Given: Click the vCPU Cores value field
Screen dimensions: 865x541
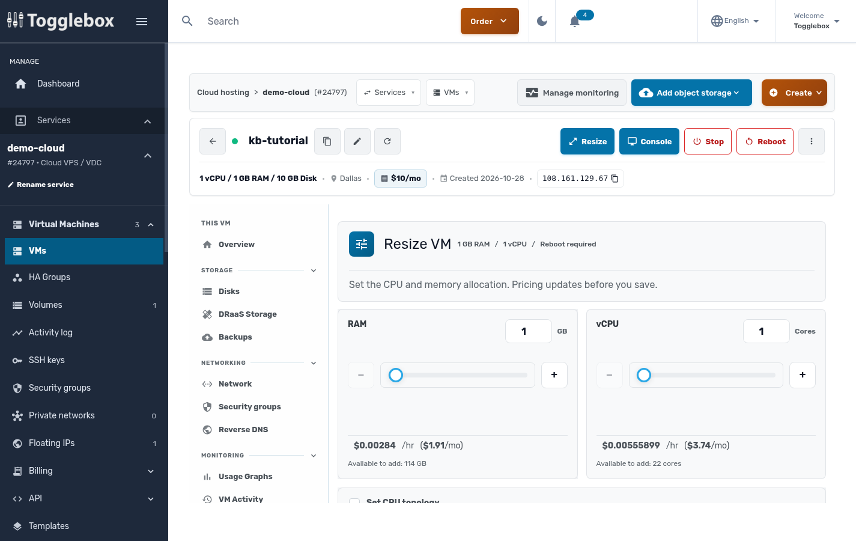Looking at the screenshot, I should tap(766, 331).
